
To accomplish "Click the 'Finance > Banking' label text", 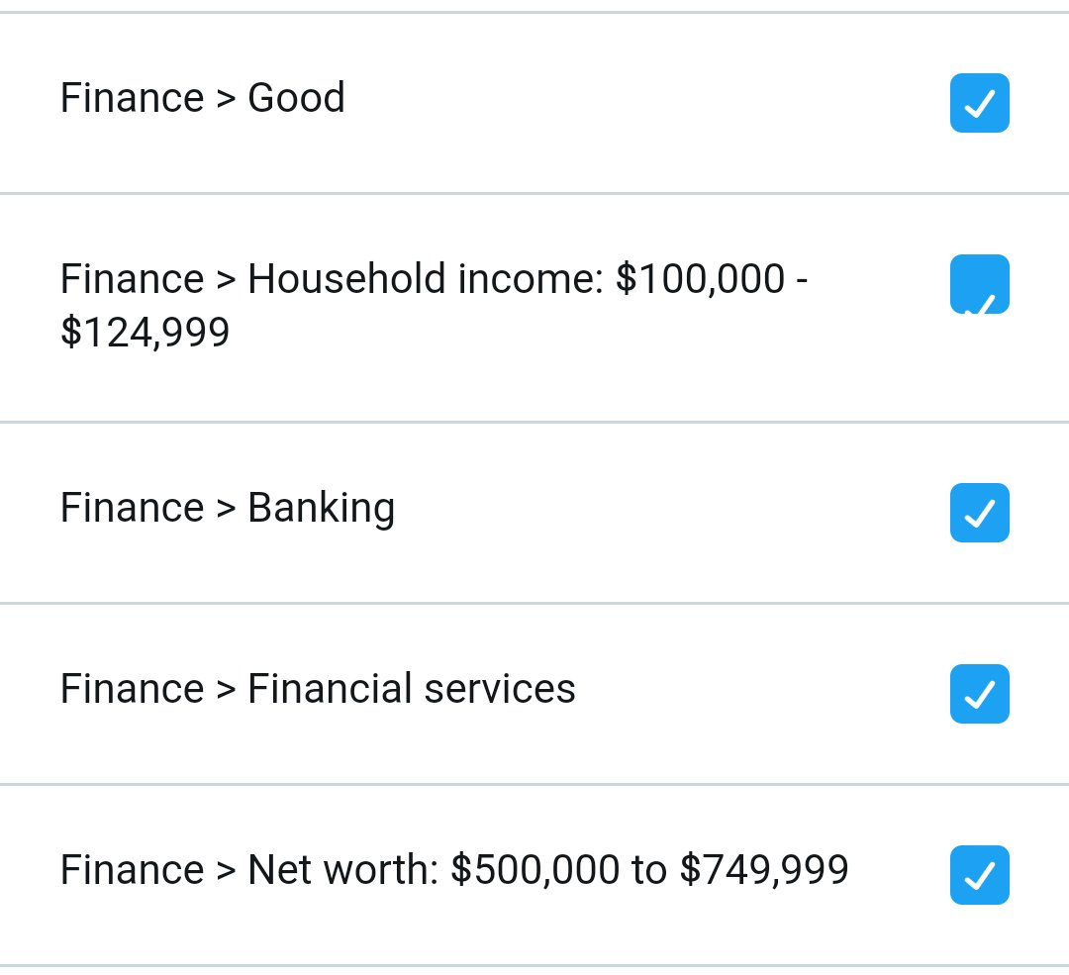I will pos(228,509).
